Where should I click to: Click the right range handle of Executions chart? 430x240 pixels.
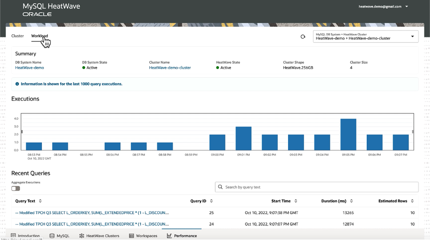click(x=413, y=131)
